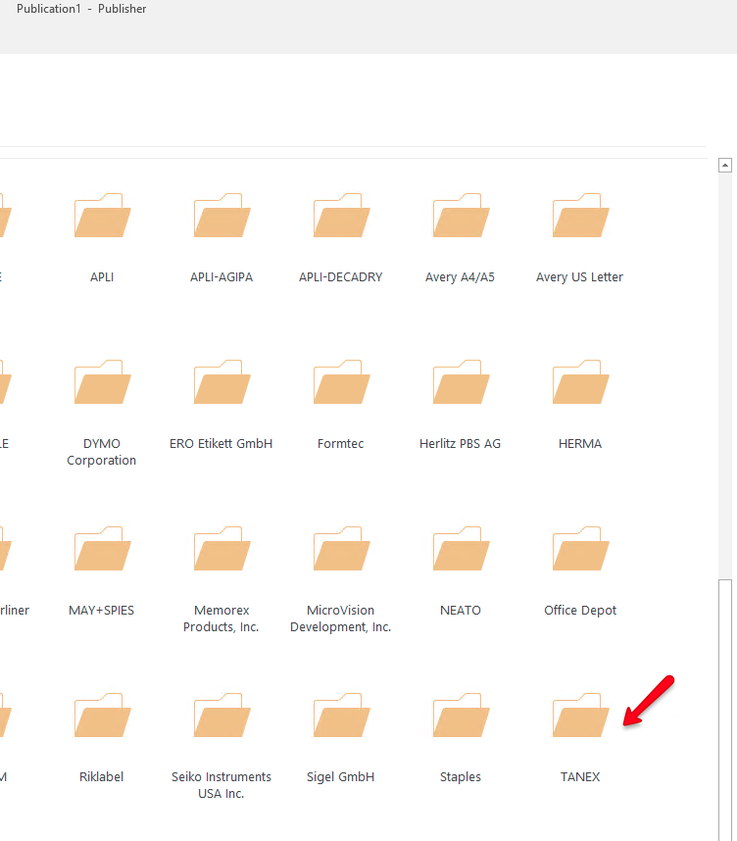Open the Office Depot folder
The image size is (737, 841).
(580, 550)
